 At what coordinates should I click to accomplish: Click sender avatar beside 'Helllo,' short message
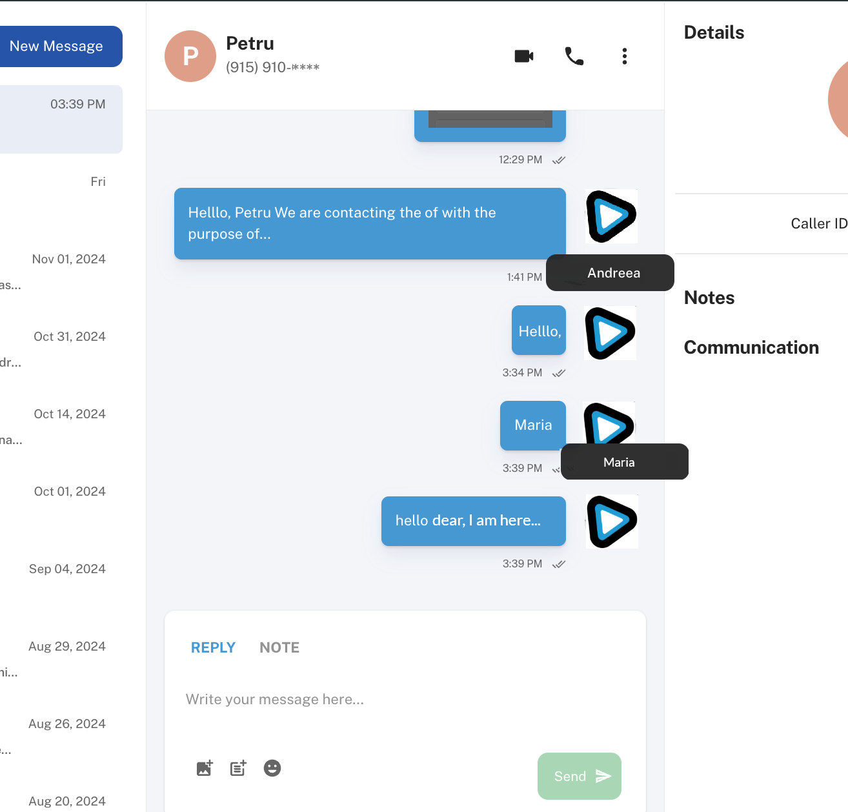[x=611, y=333]
